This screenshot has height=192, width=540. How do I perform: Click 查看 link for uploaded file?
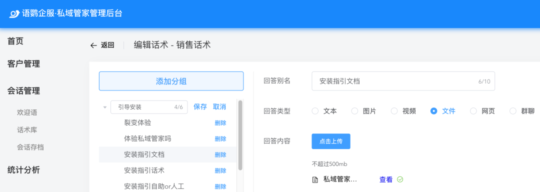[386, 179]
